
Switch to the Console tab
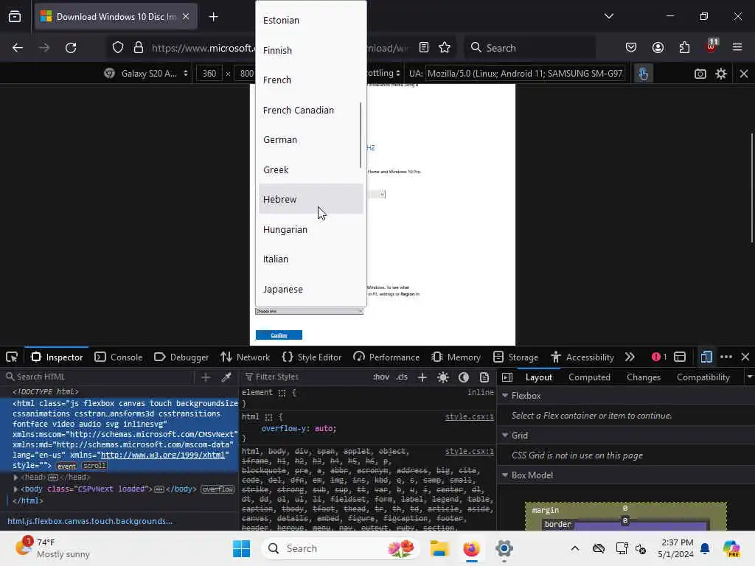119,357
